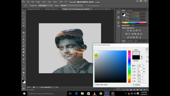The width and height of the screenshot is (170, 96).
Task: Enable Only Web Colors checkbox
Action: coord(95,85)
